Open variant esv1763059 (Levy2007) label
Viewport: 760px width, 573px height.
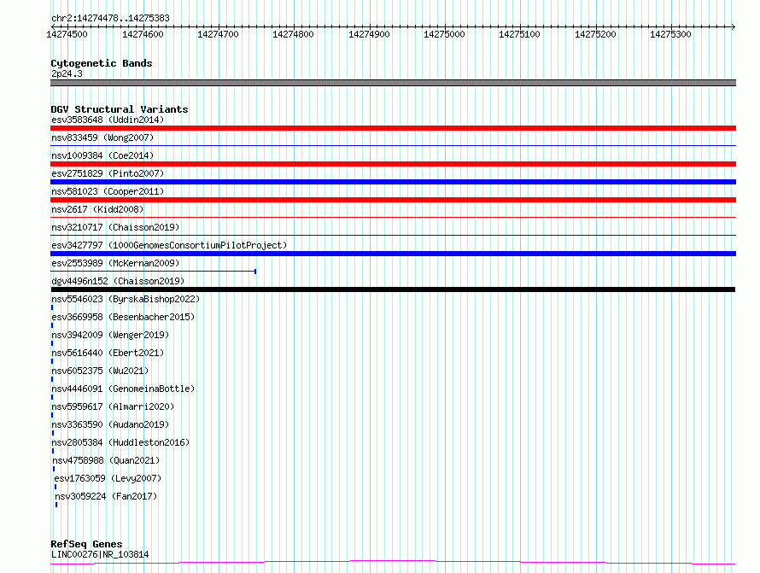pos(108,478)
